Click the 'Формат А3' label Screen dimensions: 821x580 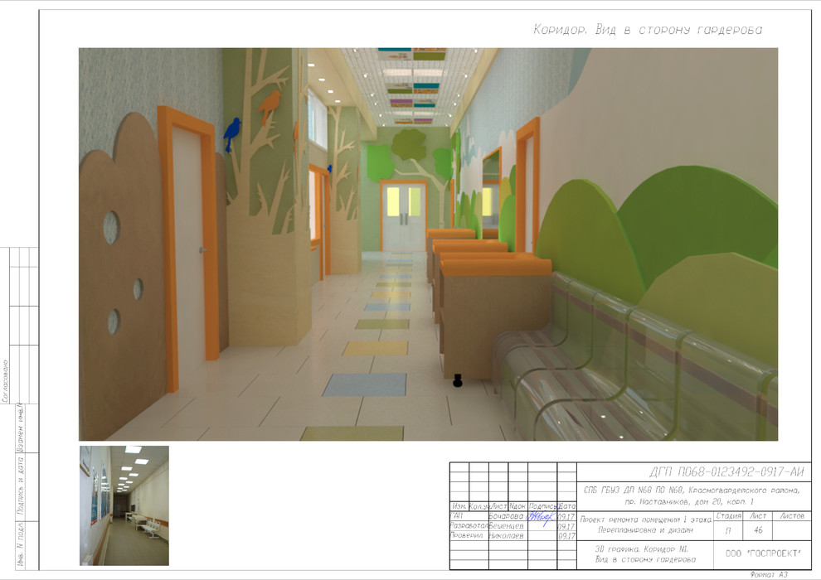[x=766, y=574]
